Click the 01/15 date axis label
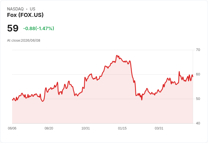This screenshot has width=208, height=143. (122, 128)
